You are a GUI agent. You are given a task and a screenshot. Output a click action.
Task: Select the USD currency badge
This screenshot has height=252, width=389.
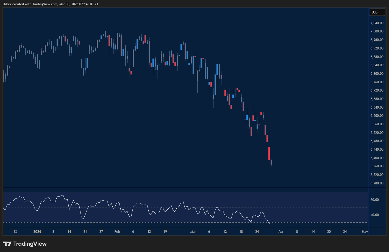click(377, 12)
